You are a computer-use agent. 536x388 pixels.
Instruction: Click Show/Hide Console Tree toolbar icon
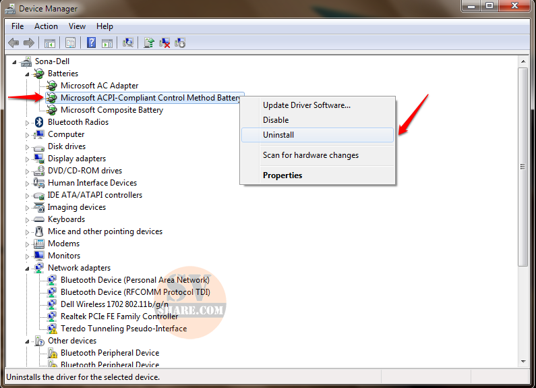tap(50, 43)
